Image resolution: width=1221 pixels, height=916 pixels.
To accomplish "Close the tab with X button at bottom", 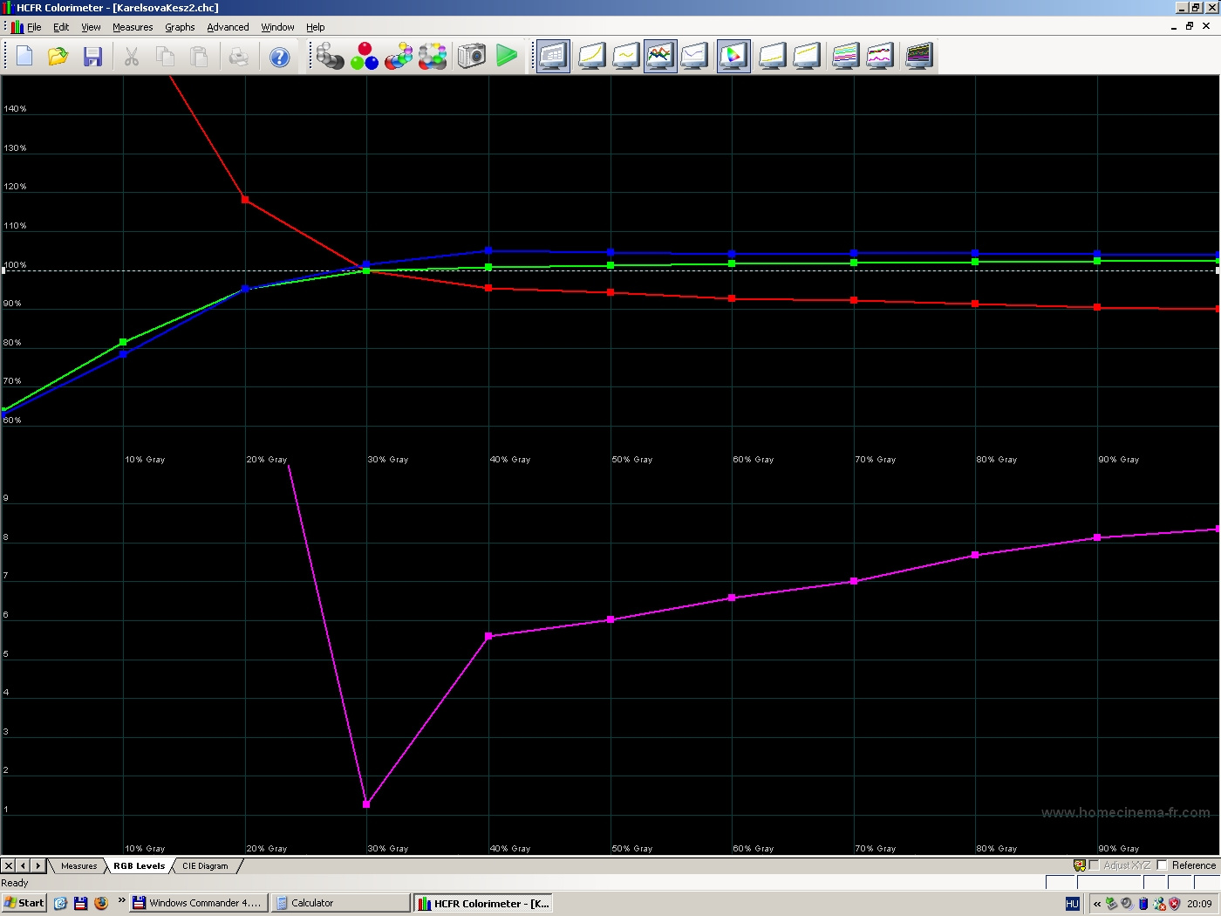I will point(8,866).
